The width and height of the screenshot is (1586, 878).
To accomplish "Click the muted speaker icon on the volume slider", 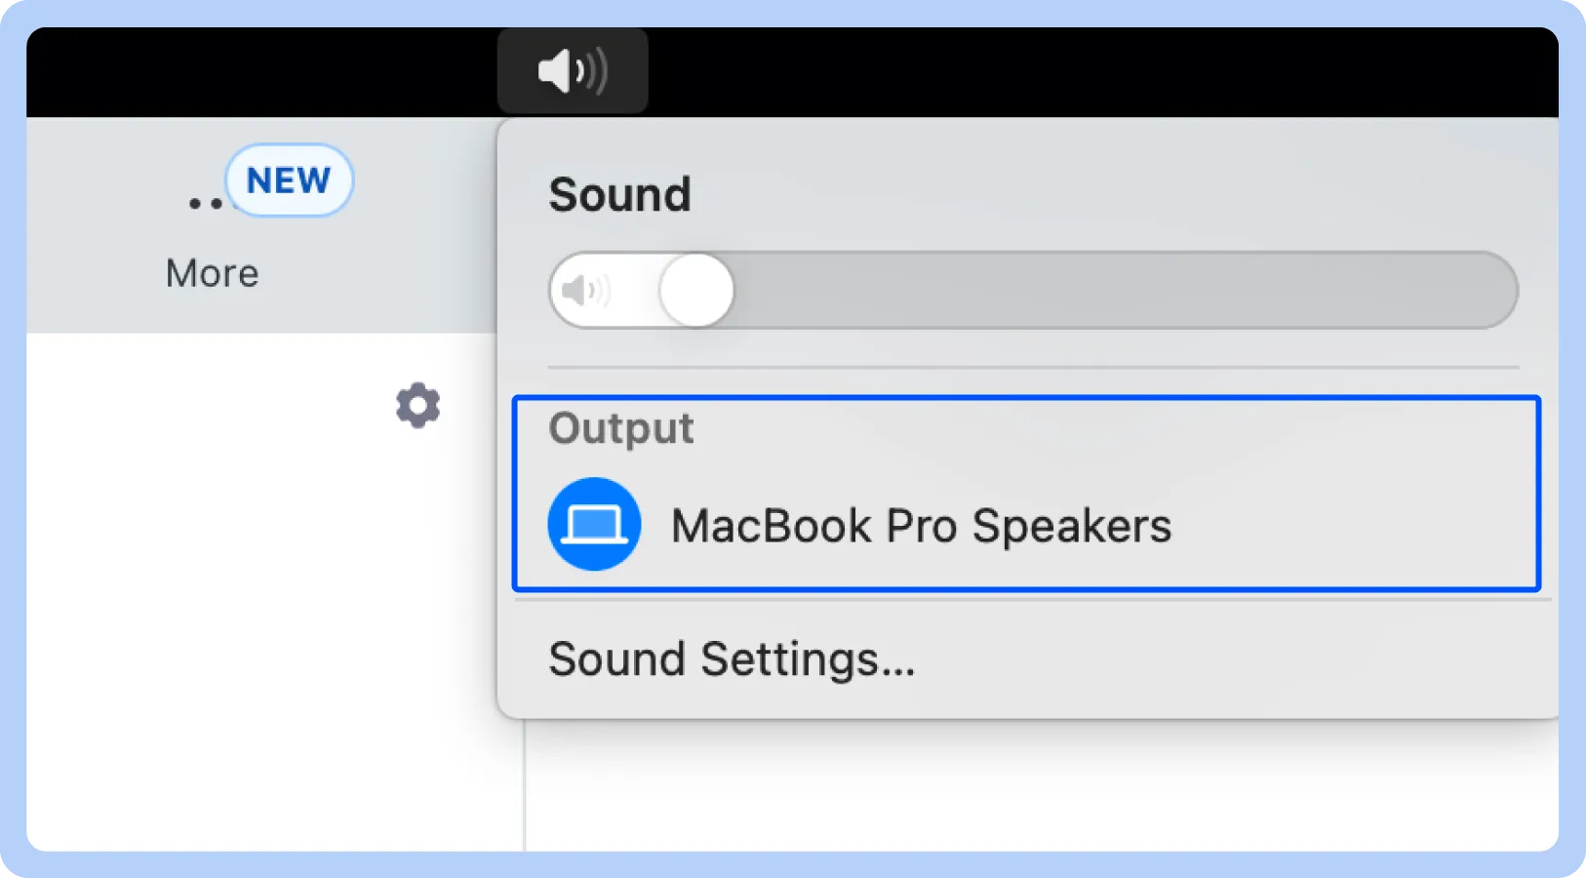I will (583, 290).
